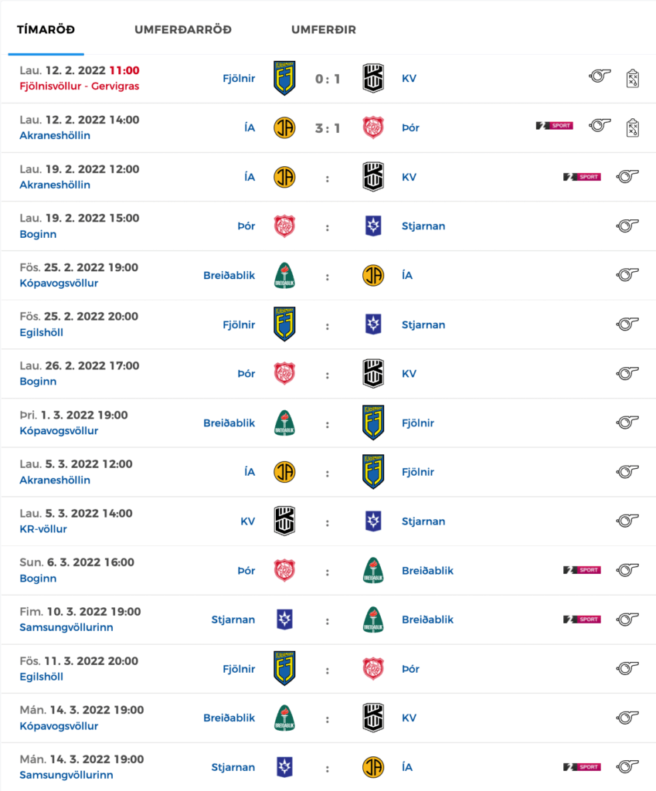Click Stjarnan crest in KV vs Stjarnan row
The image size is (656, 791).
click(373, 521)
